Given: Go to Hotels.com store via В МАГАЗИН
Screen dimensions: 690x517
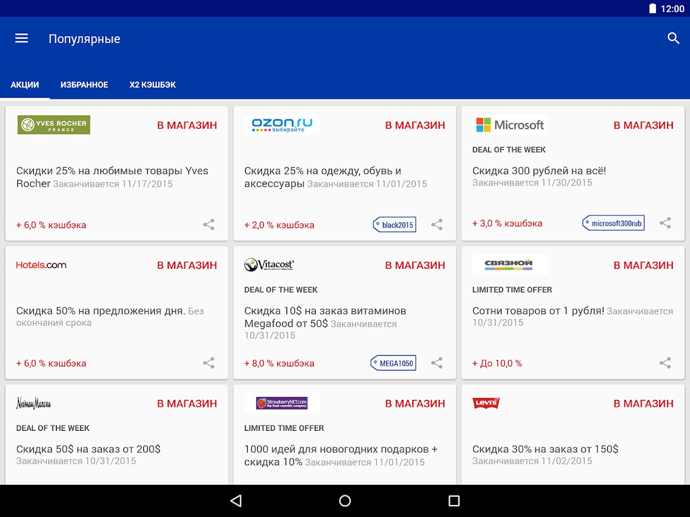Looking at the screenshot, I should 187,265.
